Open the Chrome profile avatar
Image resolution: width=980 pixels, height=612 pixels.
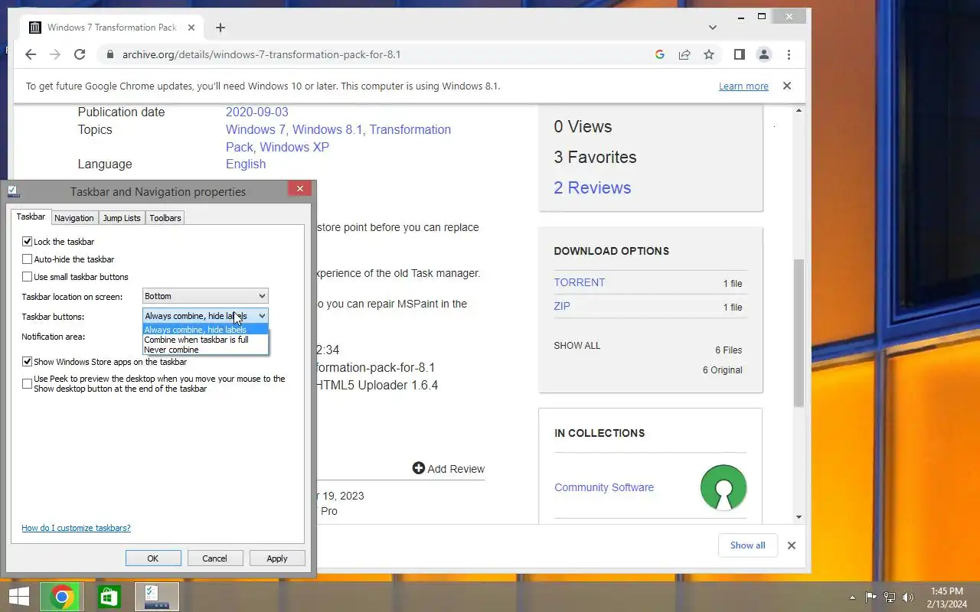764,54
